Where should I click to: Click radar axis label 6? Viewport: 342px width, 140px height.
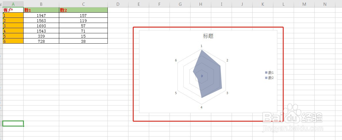pos(176,60)
